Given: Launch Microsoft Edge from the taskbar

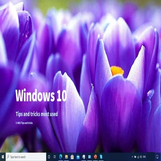Looking at the screenshot, I should (61, 157).
